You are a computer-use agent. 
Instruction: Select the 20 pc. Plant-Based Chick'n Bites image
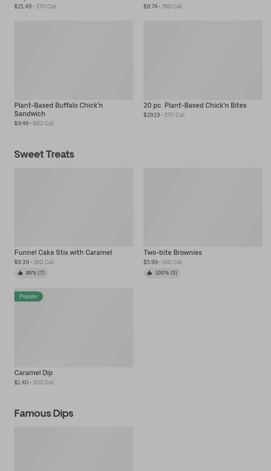[x=203, y=60]
